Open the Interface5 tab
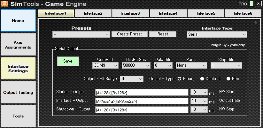Image resolution: width=263 pixels, height=128 pixels. [x=206, y=13]
